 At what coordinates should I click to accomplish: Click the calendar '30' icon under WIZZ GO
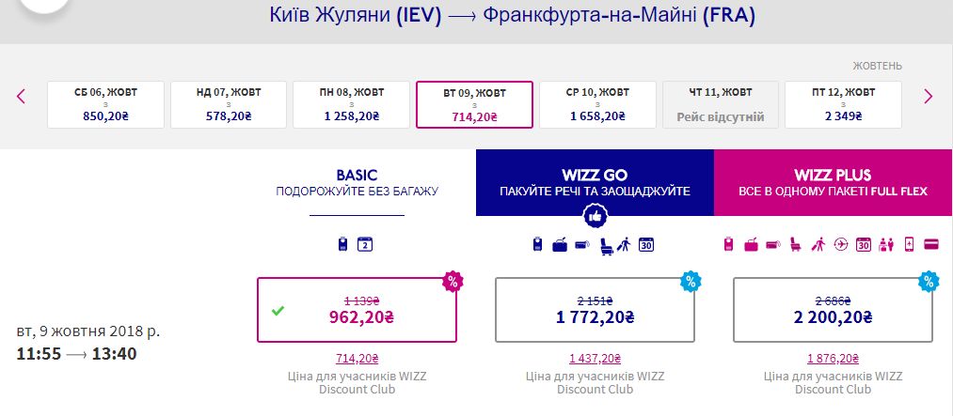pyautogui.click(x=646, y=245)
